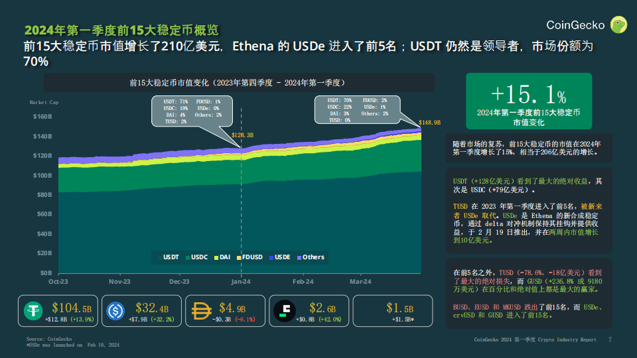This screenshot has width=637, height=358.
Task: Click the Dec-23 x-axis label
Action: pyautogui.click(x=179, y=282)
